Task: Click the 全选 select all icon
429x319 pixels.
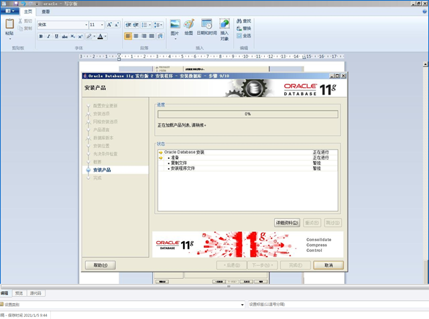Action: click(239, 36)
